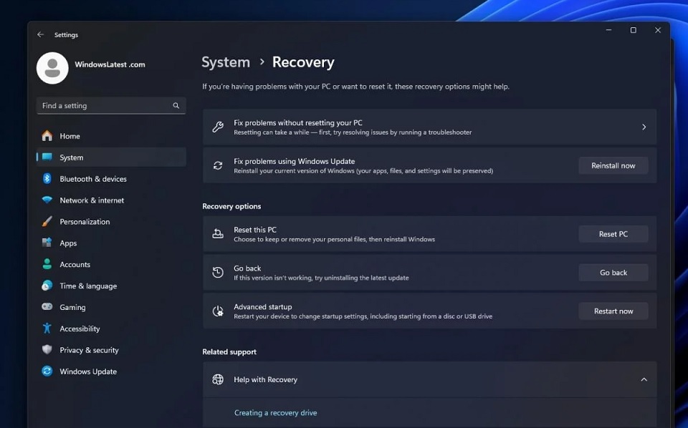Click the Gaming controller icon
The image size is (688, 428).
(47, 306)
